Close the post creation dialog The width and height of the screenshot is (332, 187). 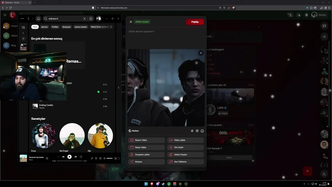pyautogui.click(x=131, y=22)
